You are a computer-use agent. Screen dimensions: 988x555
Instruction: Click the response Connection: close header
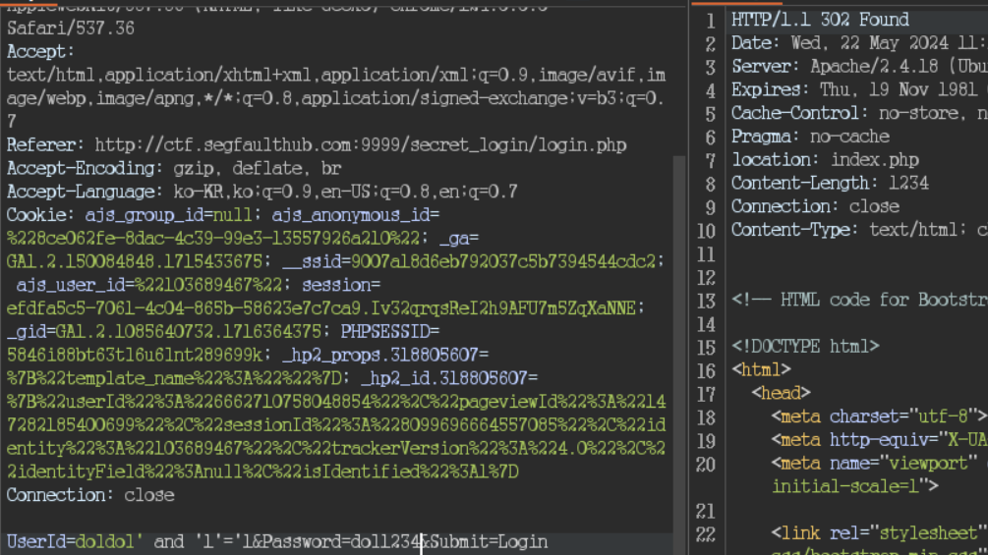(x=815, y=205)
